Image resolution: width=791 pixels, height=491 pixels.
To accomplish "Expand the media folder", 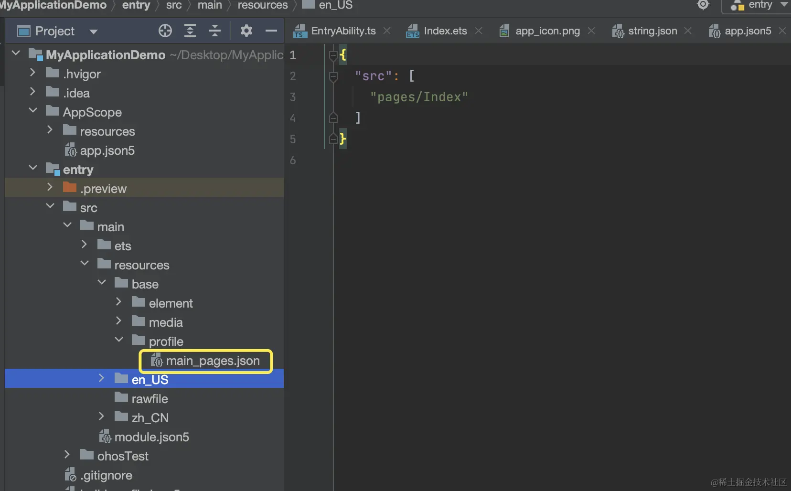I will point(118,321).
